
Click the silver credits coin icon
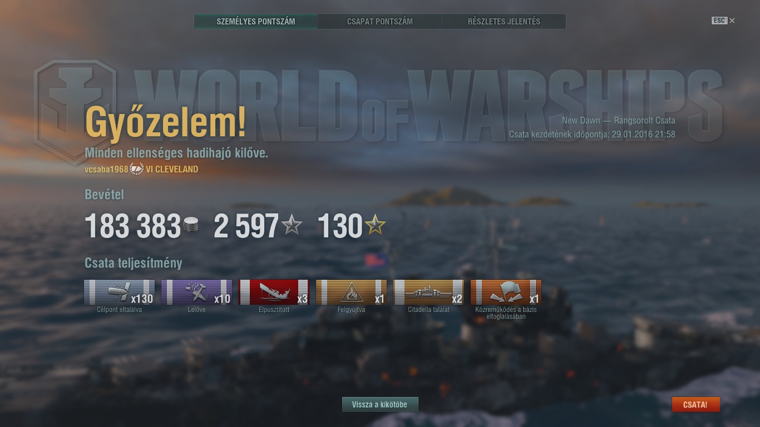(x=191, y=225)
